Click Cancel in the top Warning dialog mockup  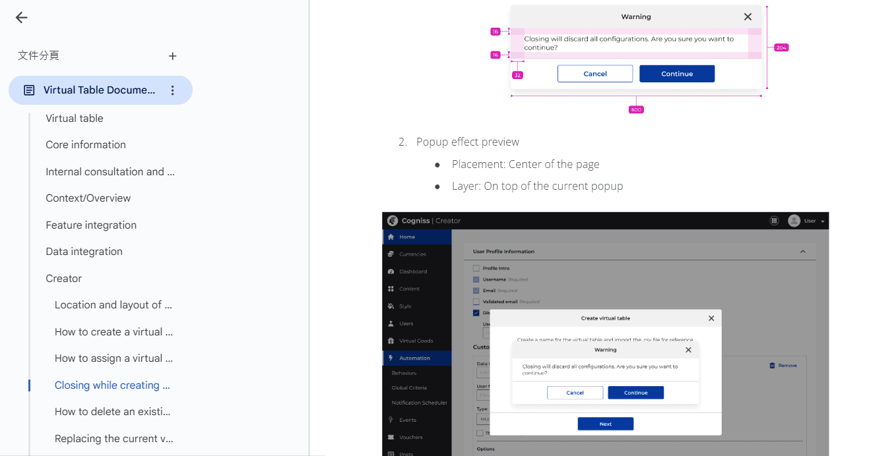[x=595, y=74]
